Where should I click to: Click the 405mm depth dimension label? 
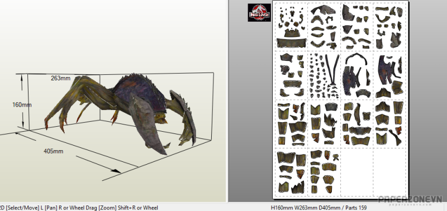[x=53, y=151]
